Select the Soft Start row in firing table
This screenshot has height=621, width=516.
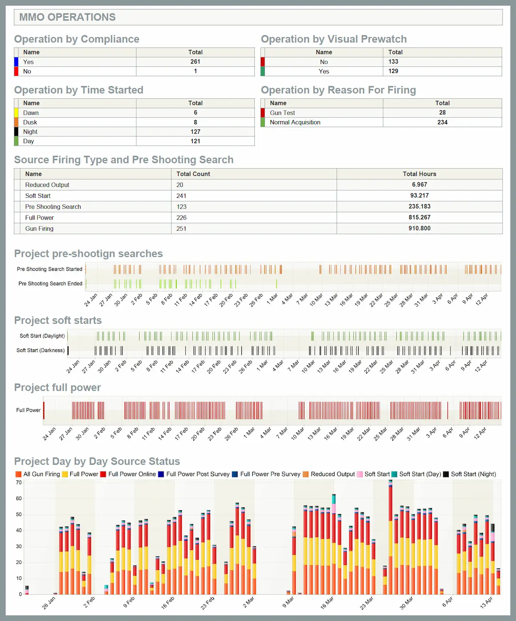coord(258,196)
